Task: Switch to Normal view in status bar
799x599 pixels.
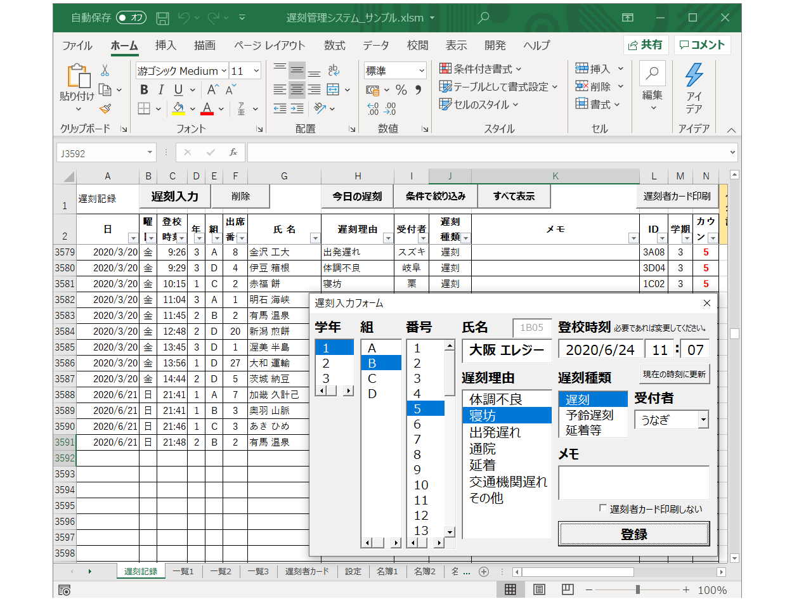Action: pyautogui.click(x=510, y=589)
